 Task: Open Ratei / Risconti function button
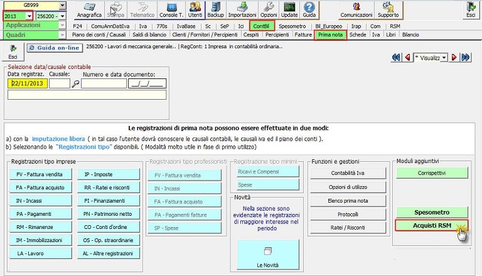tap(348, 228)
